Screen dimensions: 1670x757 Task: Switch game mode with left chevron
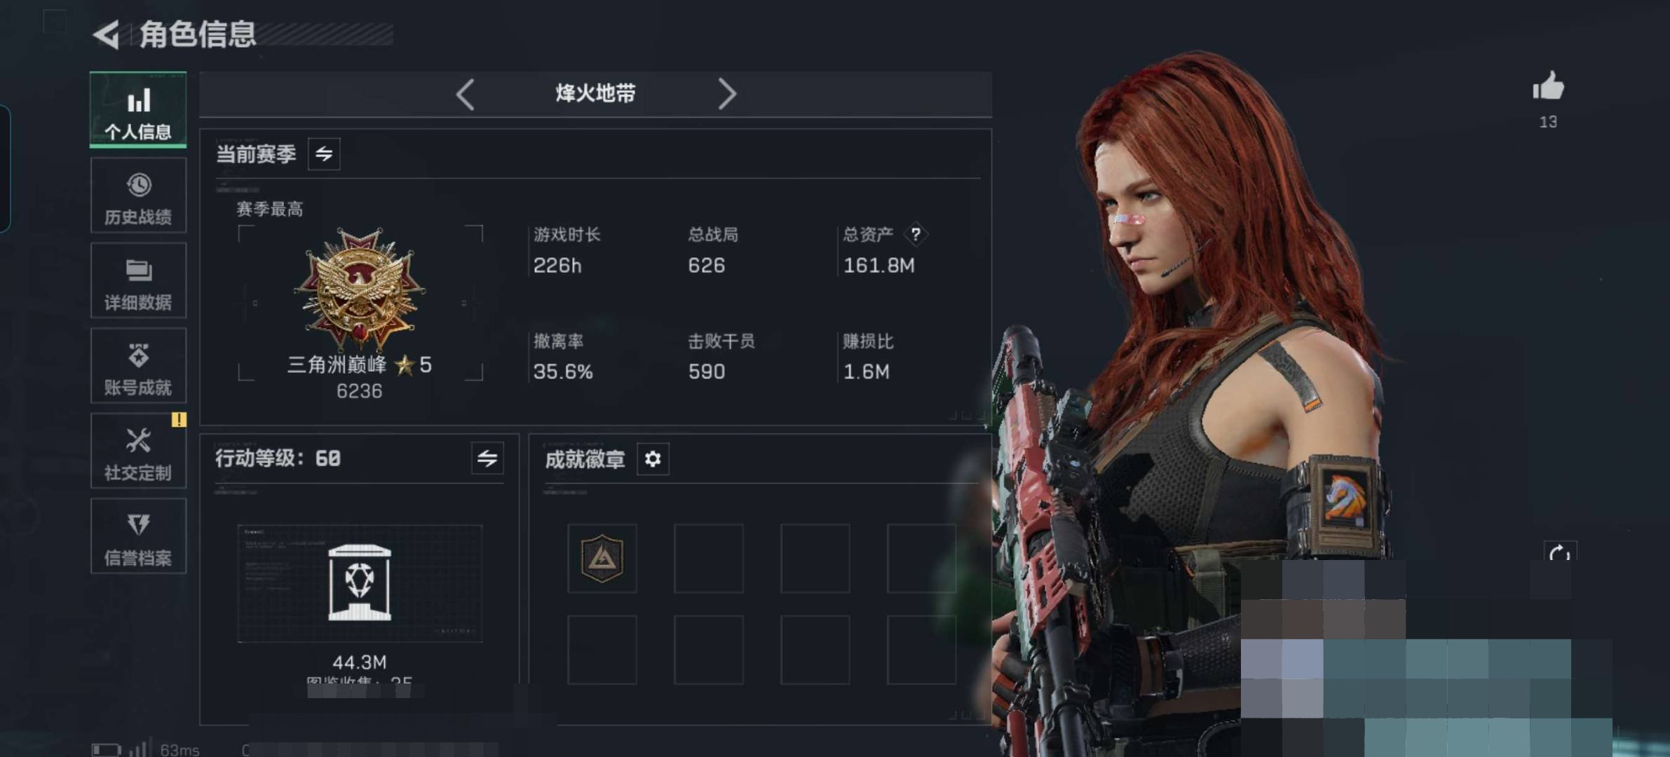[x=466, y=94]
